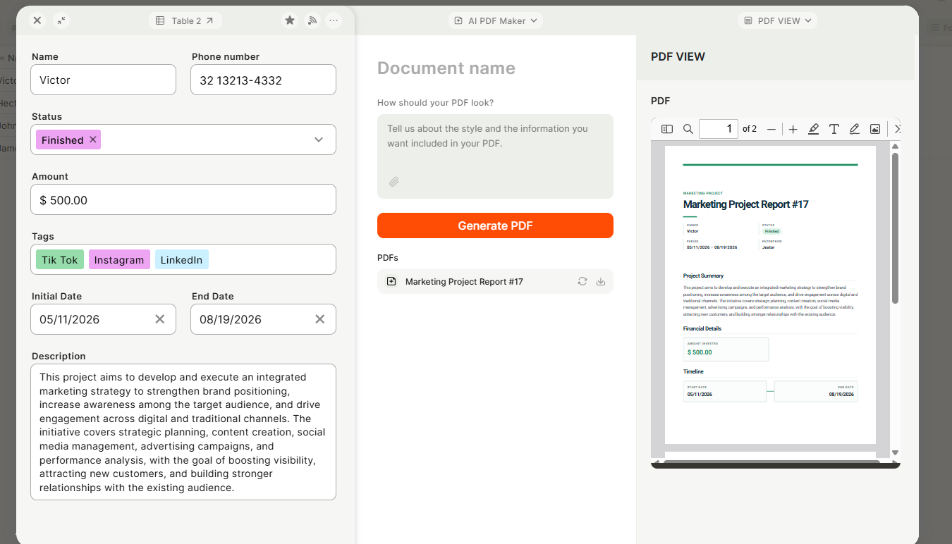Click the End Date field 08/19/2026
952x544 pixels.
[x=263, y=319]
